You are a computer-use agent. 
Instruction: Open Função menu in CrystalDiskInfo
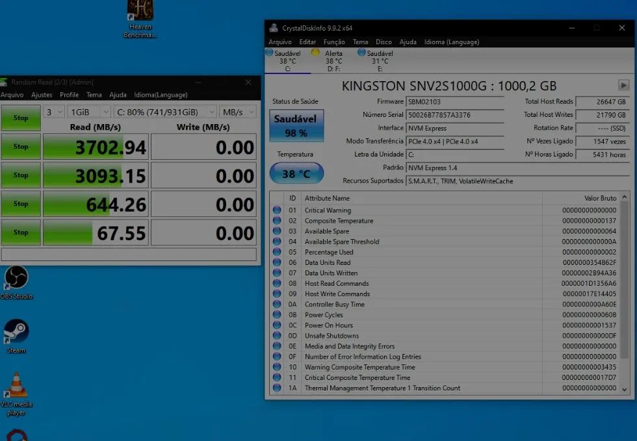point(334,42)
